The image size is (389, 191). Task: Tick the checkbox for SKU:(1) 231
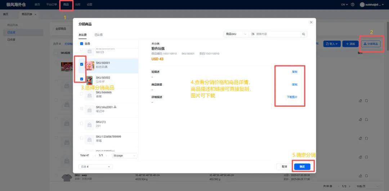[82, 124]
